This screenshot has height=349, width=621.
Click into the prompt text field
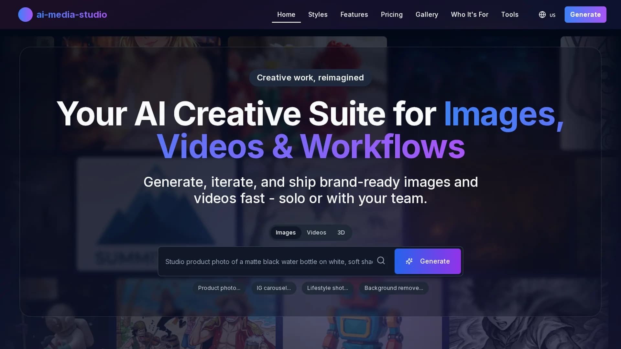pos(269,261)
